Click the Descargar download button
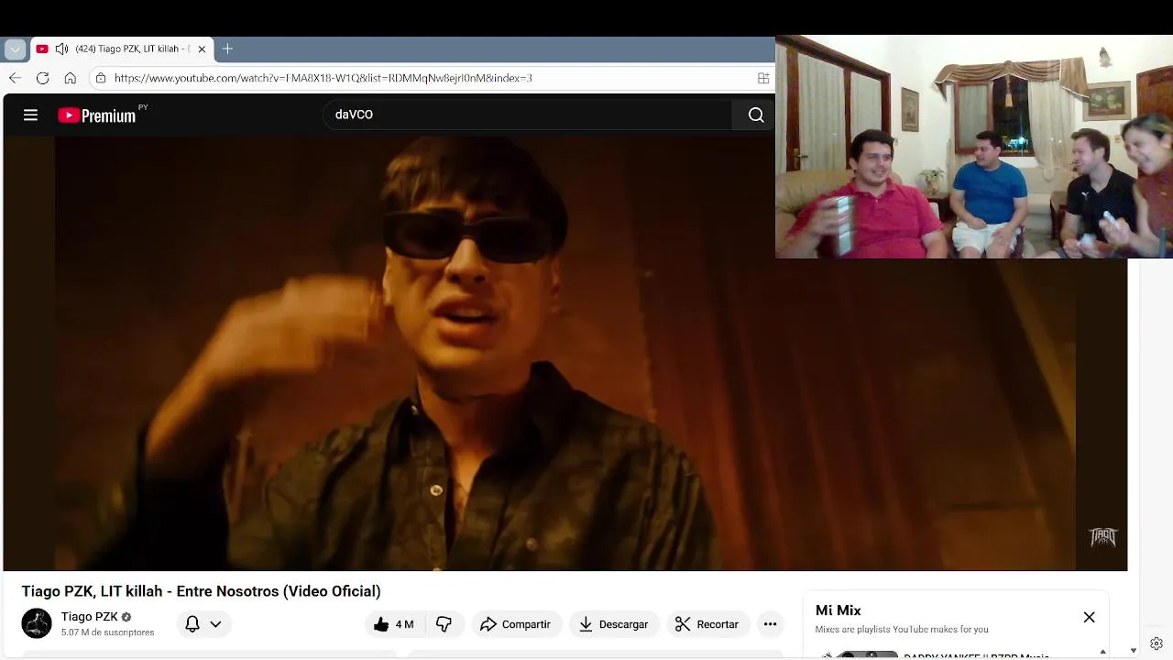1173x660 pixels. click(614, 624)
